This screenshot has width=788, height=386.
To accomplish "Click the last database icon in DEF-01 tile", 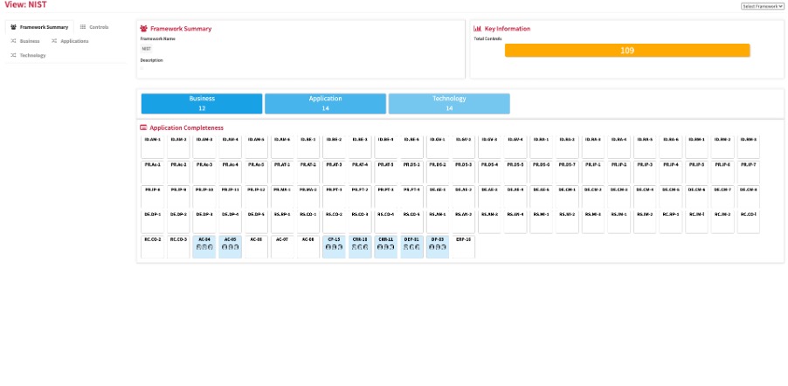I will [x=418, y=247].
